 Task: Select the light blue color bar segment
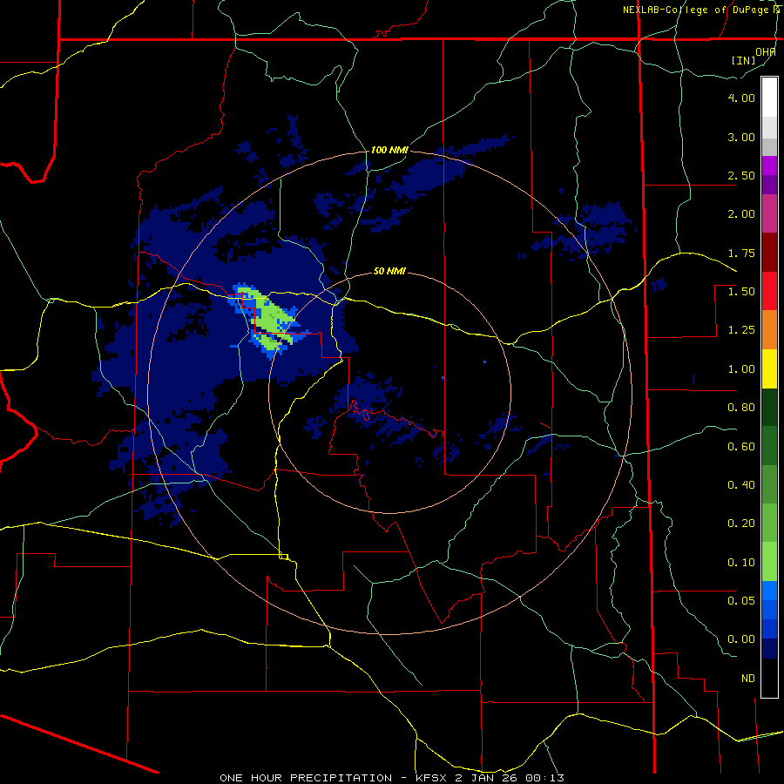tap(769, 591)
